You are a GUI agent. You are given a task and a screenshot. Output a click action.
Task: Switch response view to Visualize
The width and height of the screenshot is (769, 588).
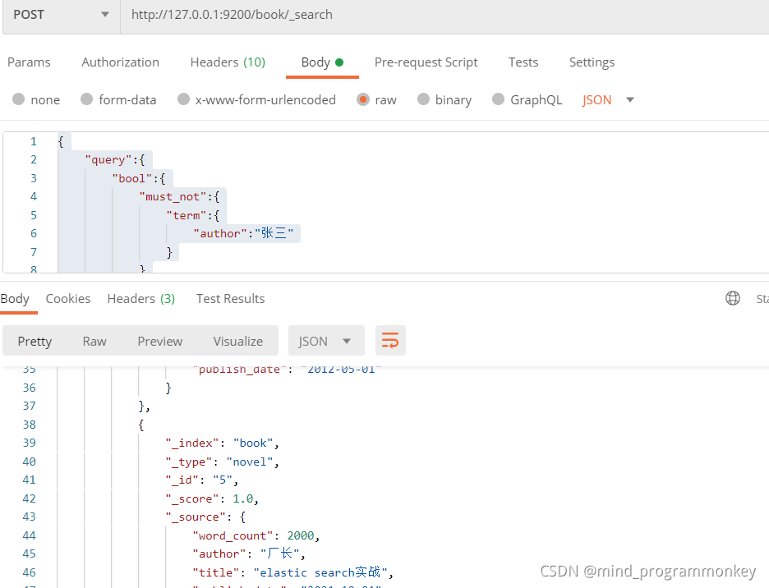(x=238, y=341)
